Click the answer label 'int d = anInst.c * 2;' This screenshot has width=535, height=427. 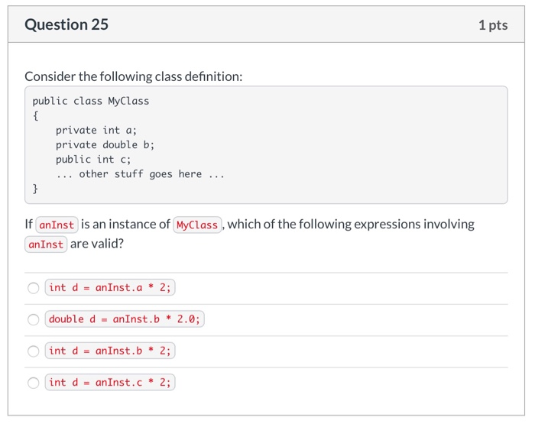[110, 383]
